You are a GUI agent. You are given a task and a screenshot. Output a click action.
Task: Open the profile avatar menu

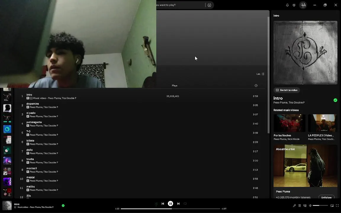click(x=303, y=5)
